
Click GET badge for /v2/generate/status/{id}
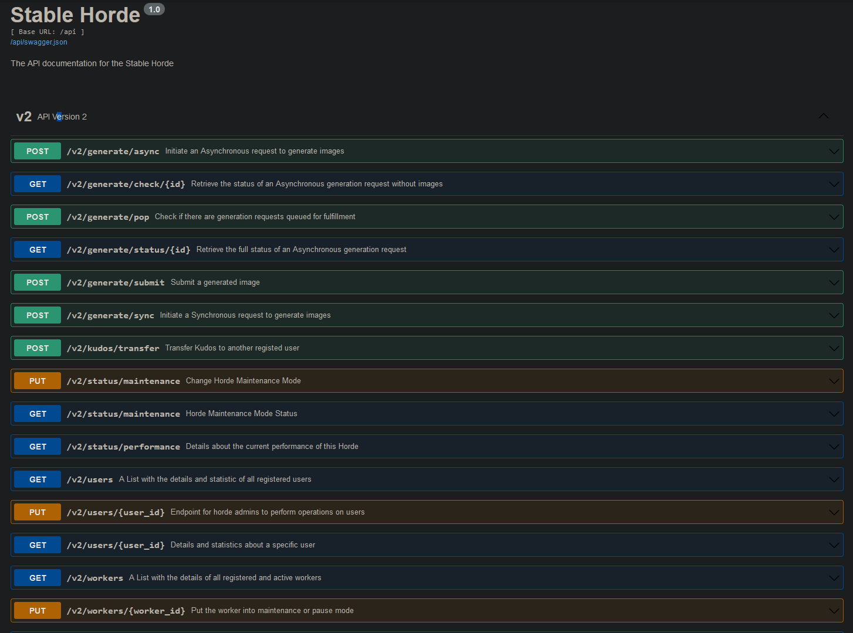tap(38, 250)
